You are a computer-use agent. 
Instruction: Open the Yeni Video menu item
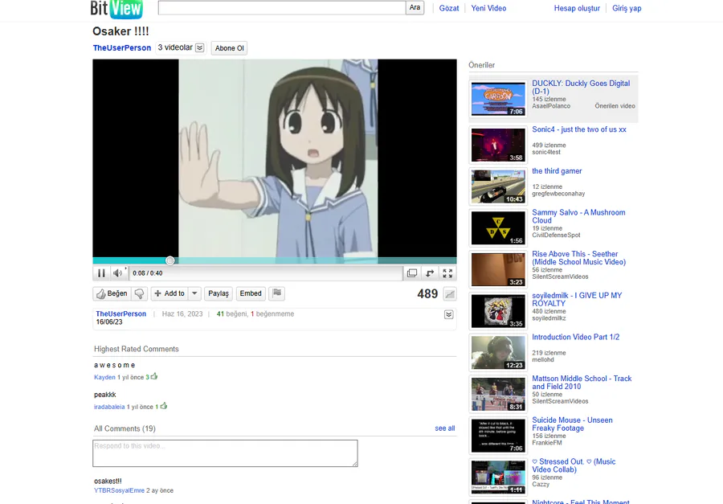[488, 8]
